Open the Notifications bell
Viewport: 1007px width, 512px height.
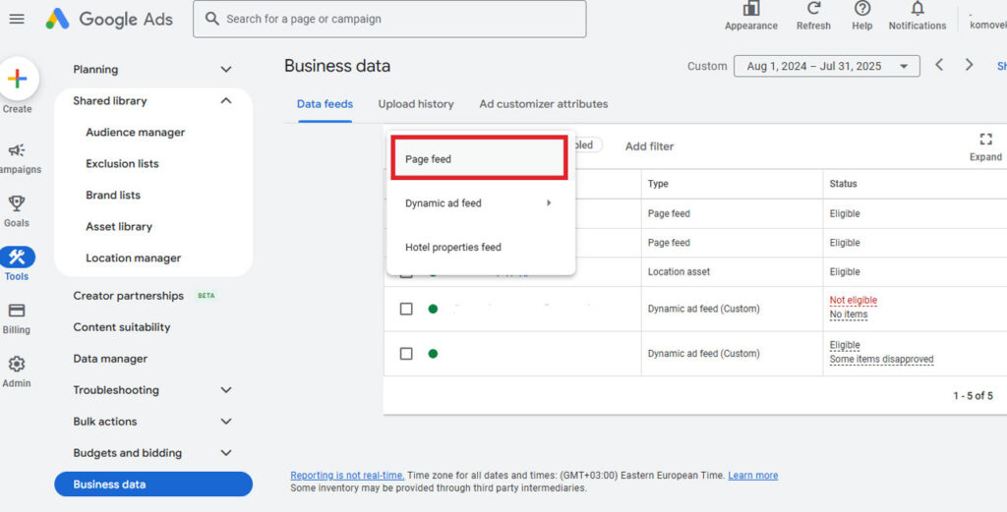click(917, 9)
